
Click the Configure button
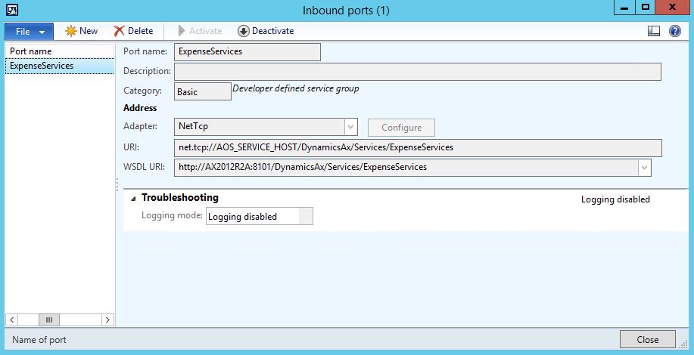click(401, 128)
